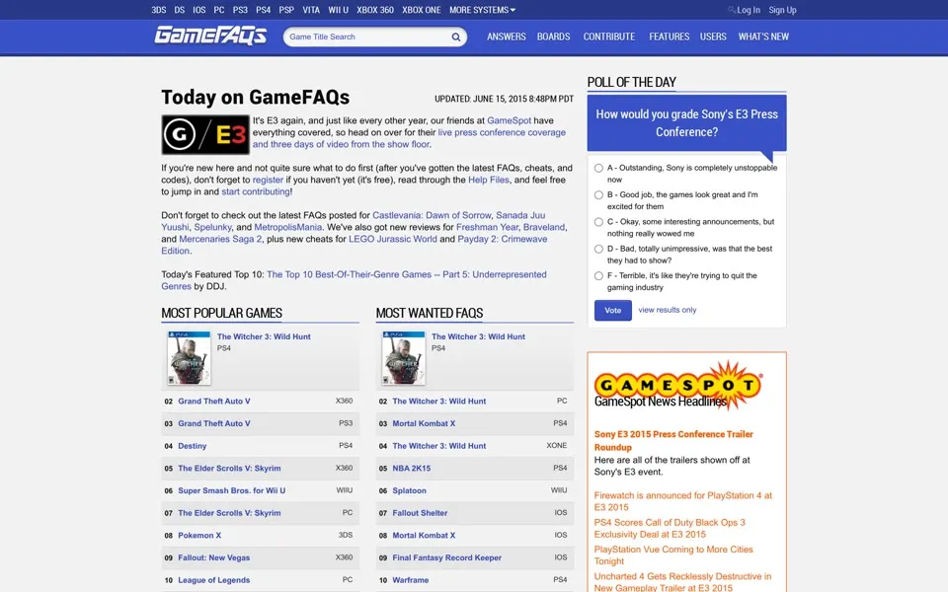The image size is (948, 592).
Task: Open the Help Files link
Action: pos(489,180)
